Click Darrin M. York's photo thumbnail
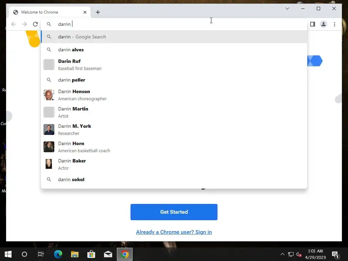The height and width of the screenshot is (261, 348). [x=49, y=129]
